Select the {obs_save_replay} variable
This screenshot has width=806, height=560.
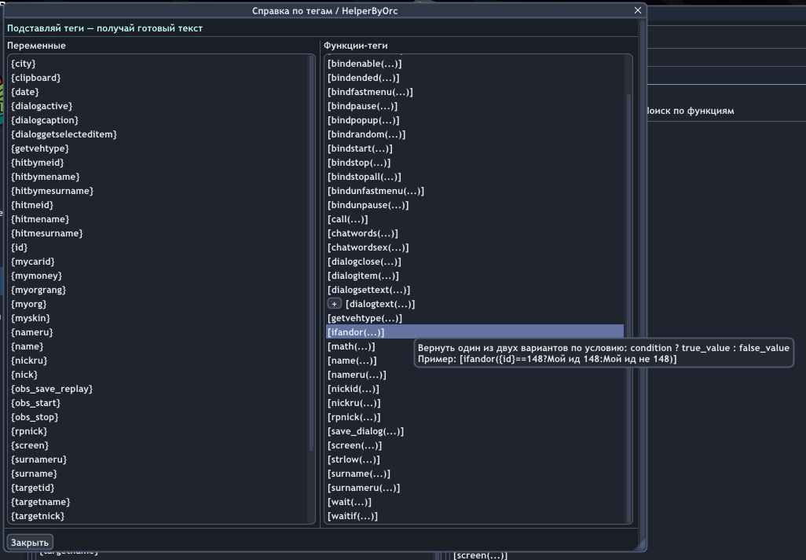pyautogui.click(x=52, y=389)
